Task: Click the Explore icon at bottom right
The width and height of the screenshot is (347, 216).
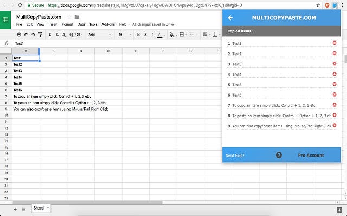Action: pos(339,210)
